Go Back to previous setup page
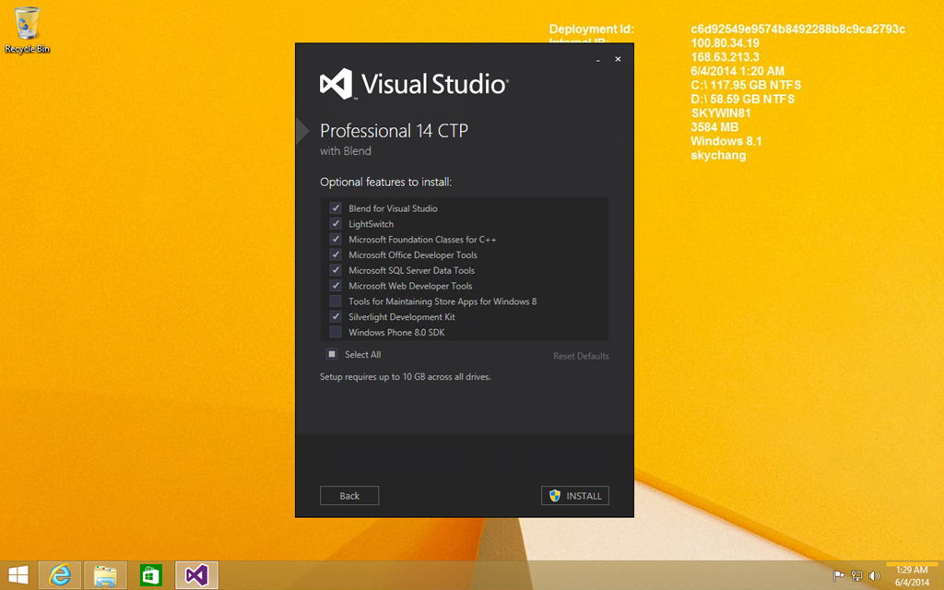944x590 pixels. (x=349, y=495)
